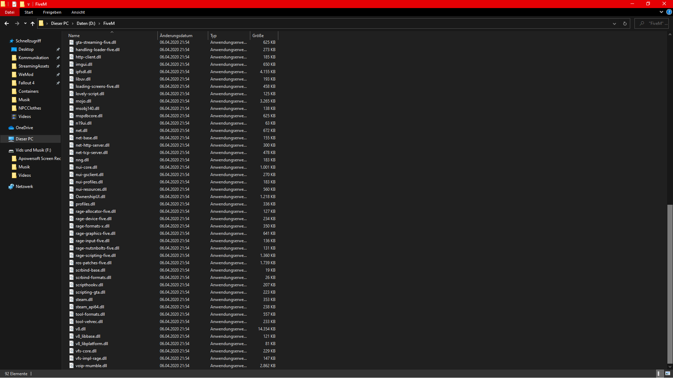
Task: Open the quick access toolbar customization dropdown
Action: [28, 4]
